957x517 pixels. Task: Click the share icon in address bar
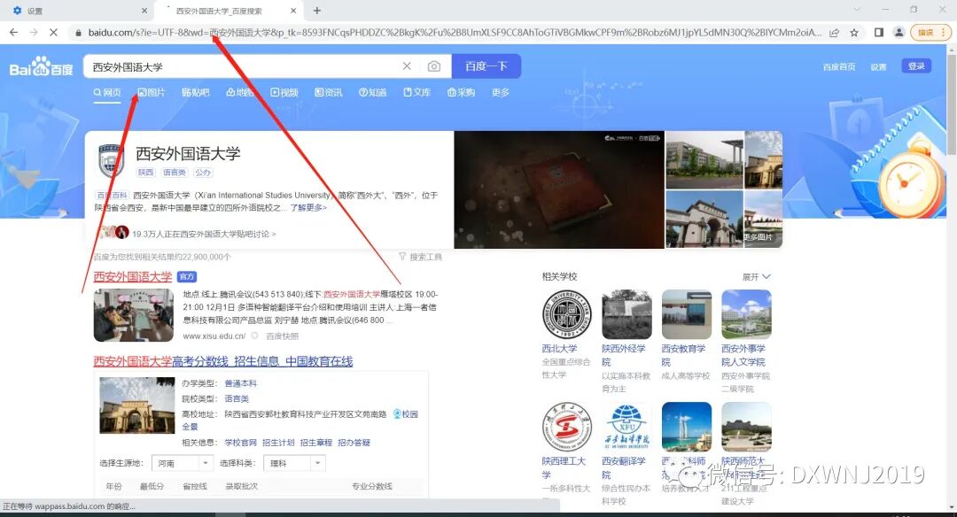click(x=834, y=32)
